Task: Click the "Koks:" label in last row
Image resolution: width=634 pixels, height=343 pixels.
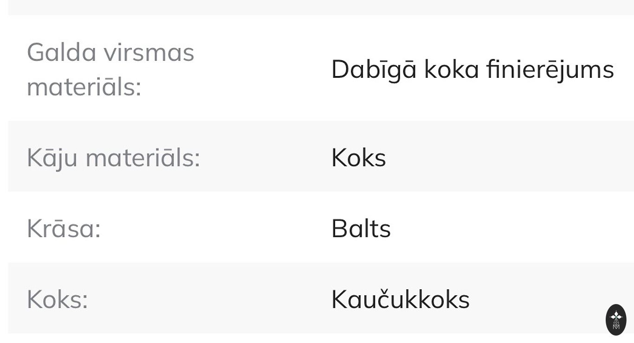Action: point(57,299)
